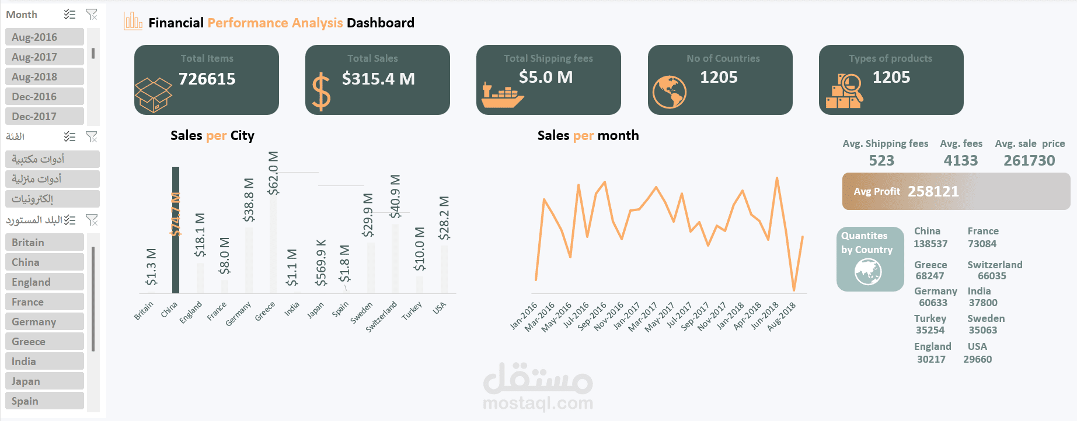Click the box icon in Total Items card
The image size is (1077, 421).
click(x=154, y=94)
